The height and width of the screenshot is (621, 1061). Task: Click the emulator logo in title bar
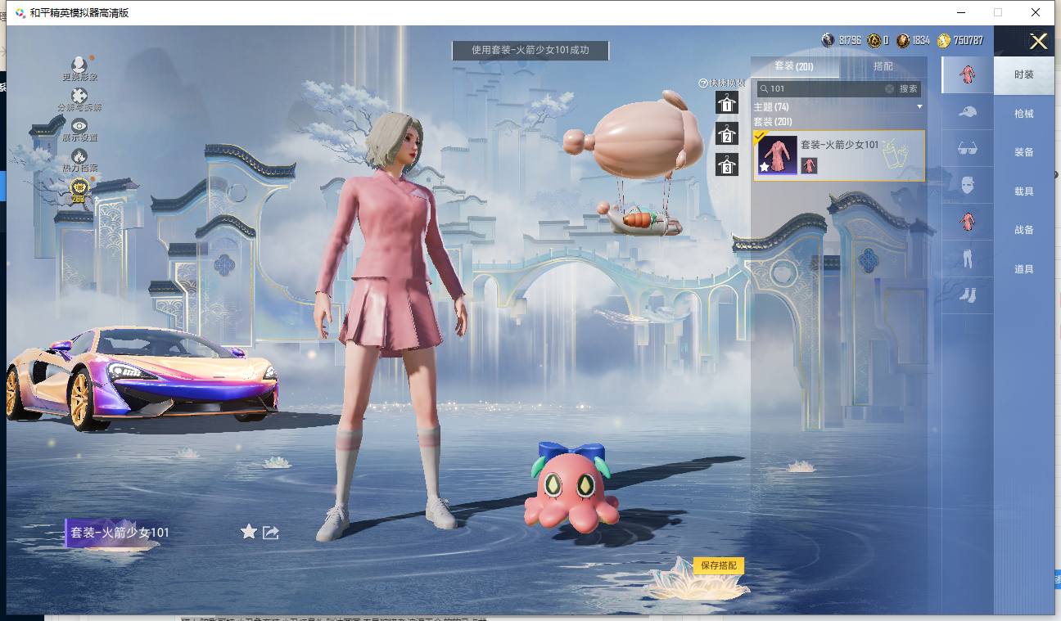click(20, 12)
